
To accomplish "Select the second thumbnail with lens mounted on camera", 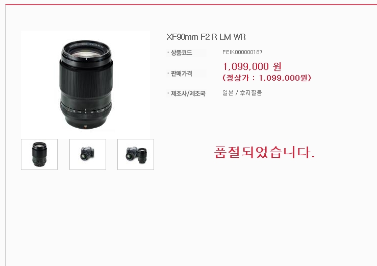I will click(x=88, y=154).
